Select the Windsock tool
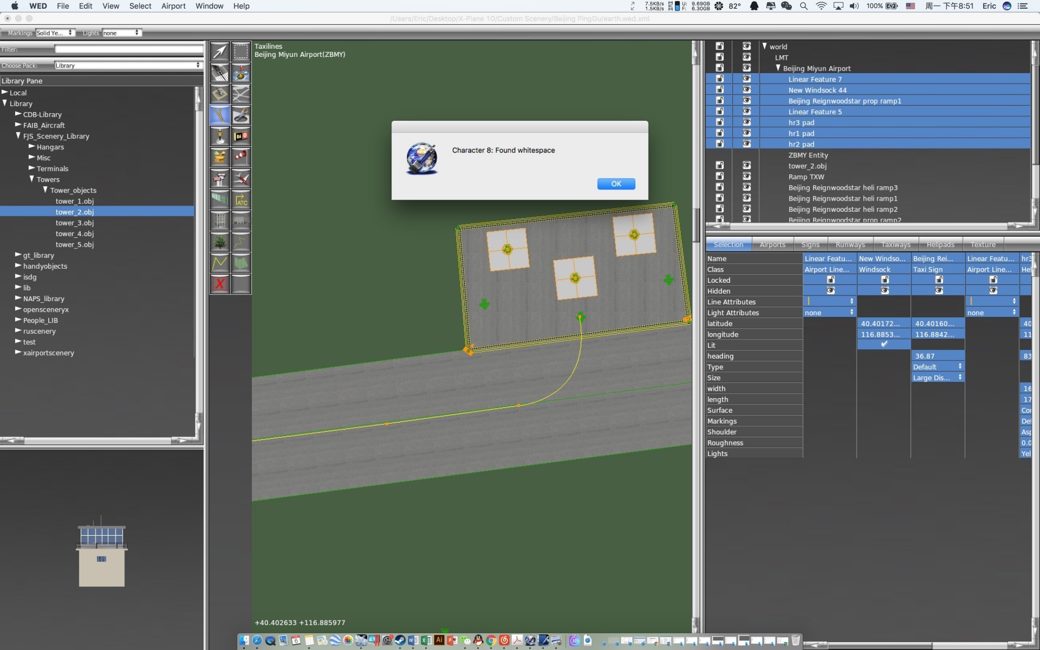 tap(241, 157)
